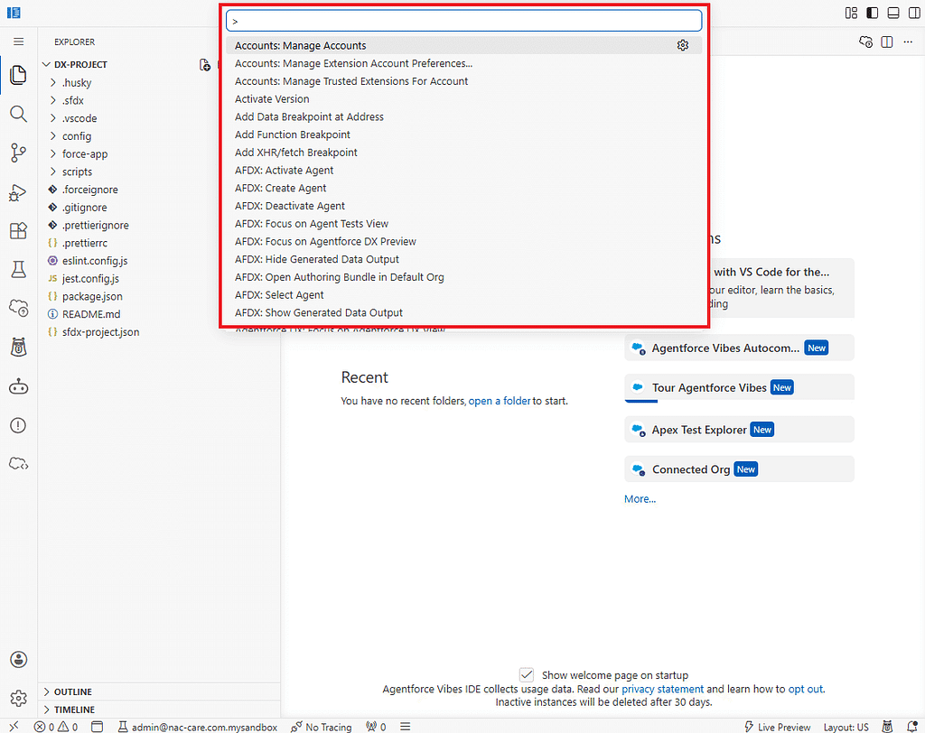Click the command palette input field

tap(463, 21)
